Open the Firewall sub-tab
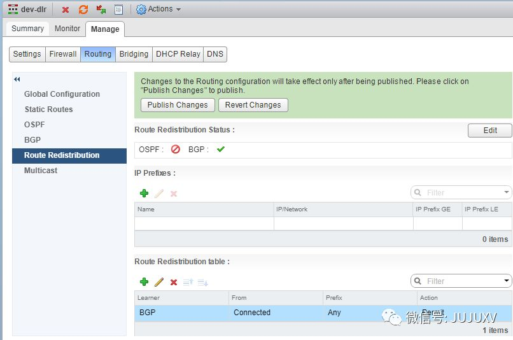Viewport: 513px width, 340px height. coord(63,54)
